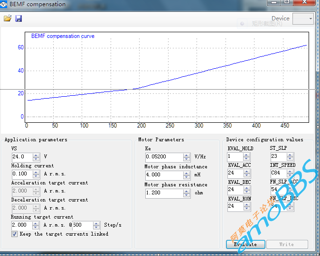Click the Motor phase resistance field
This screenshot has height=256, width=320.
click(x=164, y=192)
